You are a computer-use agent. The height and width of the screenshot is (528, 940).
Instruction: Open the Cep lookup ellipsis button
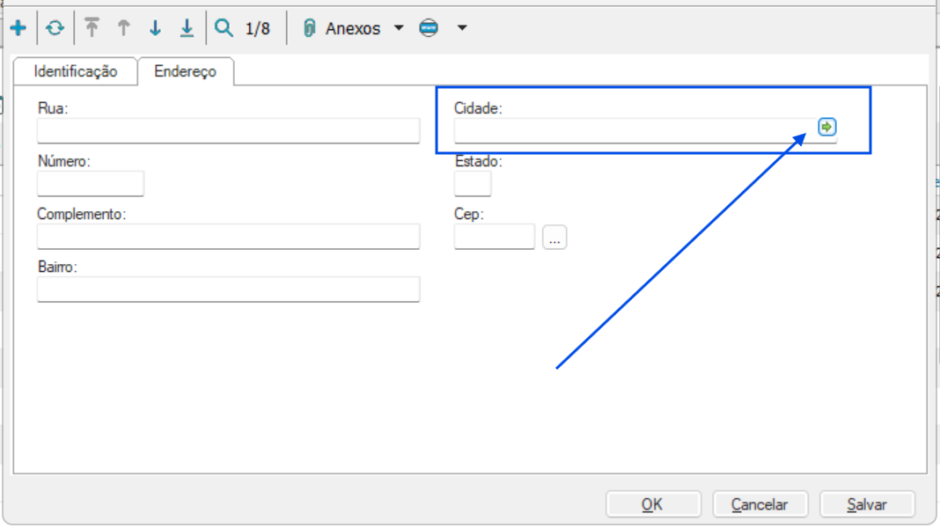[x=554, y=238]
